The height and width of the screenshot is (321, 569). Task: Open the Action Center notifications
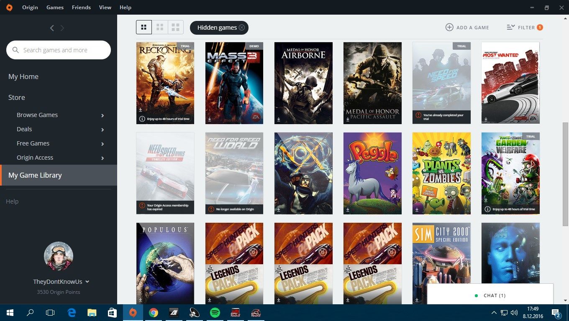tap(556, 313)
